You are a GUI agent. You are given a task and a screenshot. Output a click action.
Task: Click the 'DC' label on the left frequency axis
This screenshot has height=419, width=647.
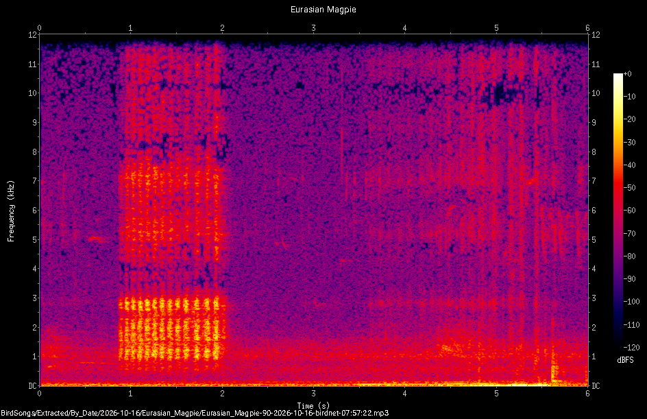pos(33,386)
